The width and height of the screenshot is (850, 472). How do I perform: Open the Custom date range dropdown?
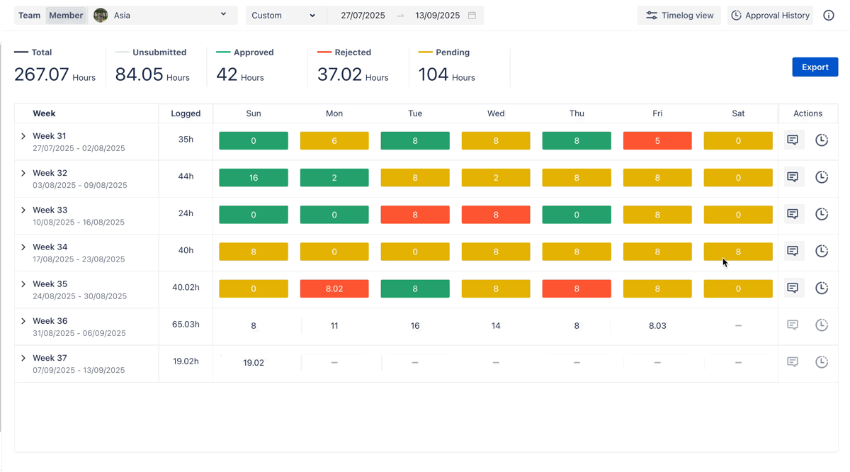point(283,16)
